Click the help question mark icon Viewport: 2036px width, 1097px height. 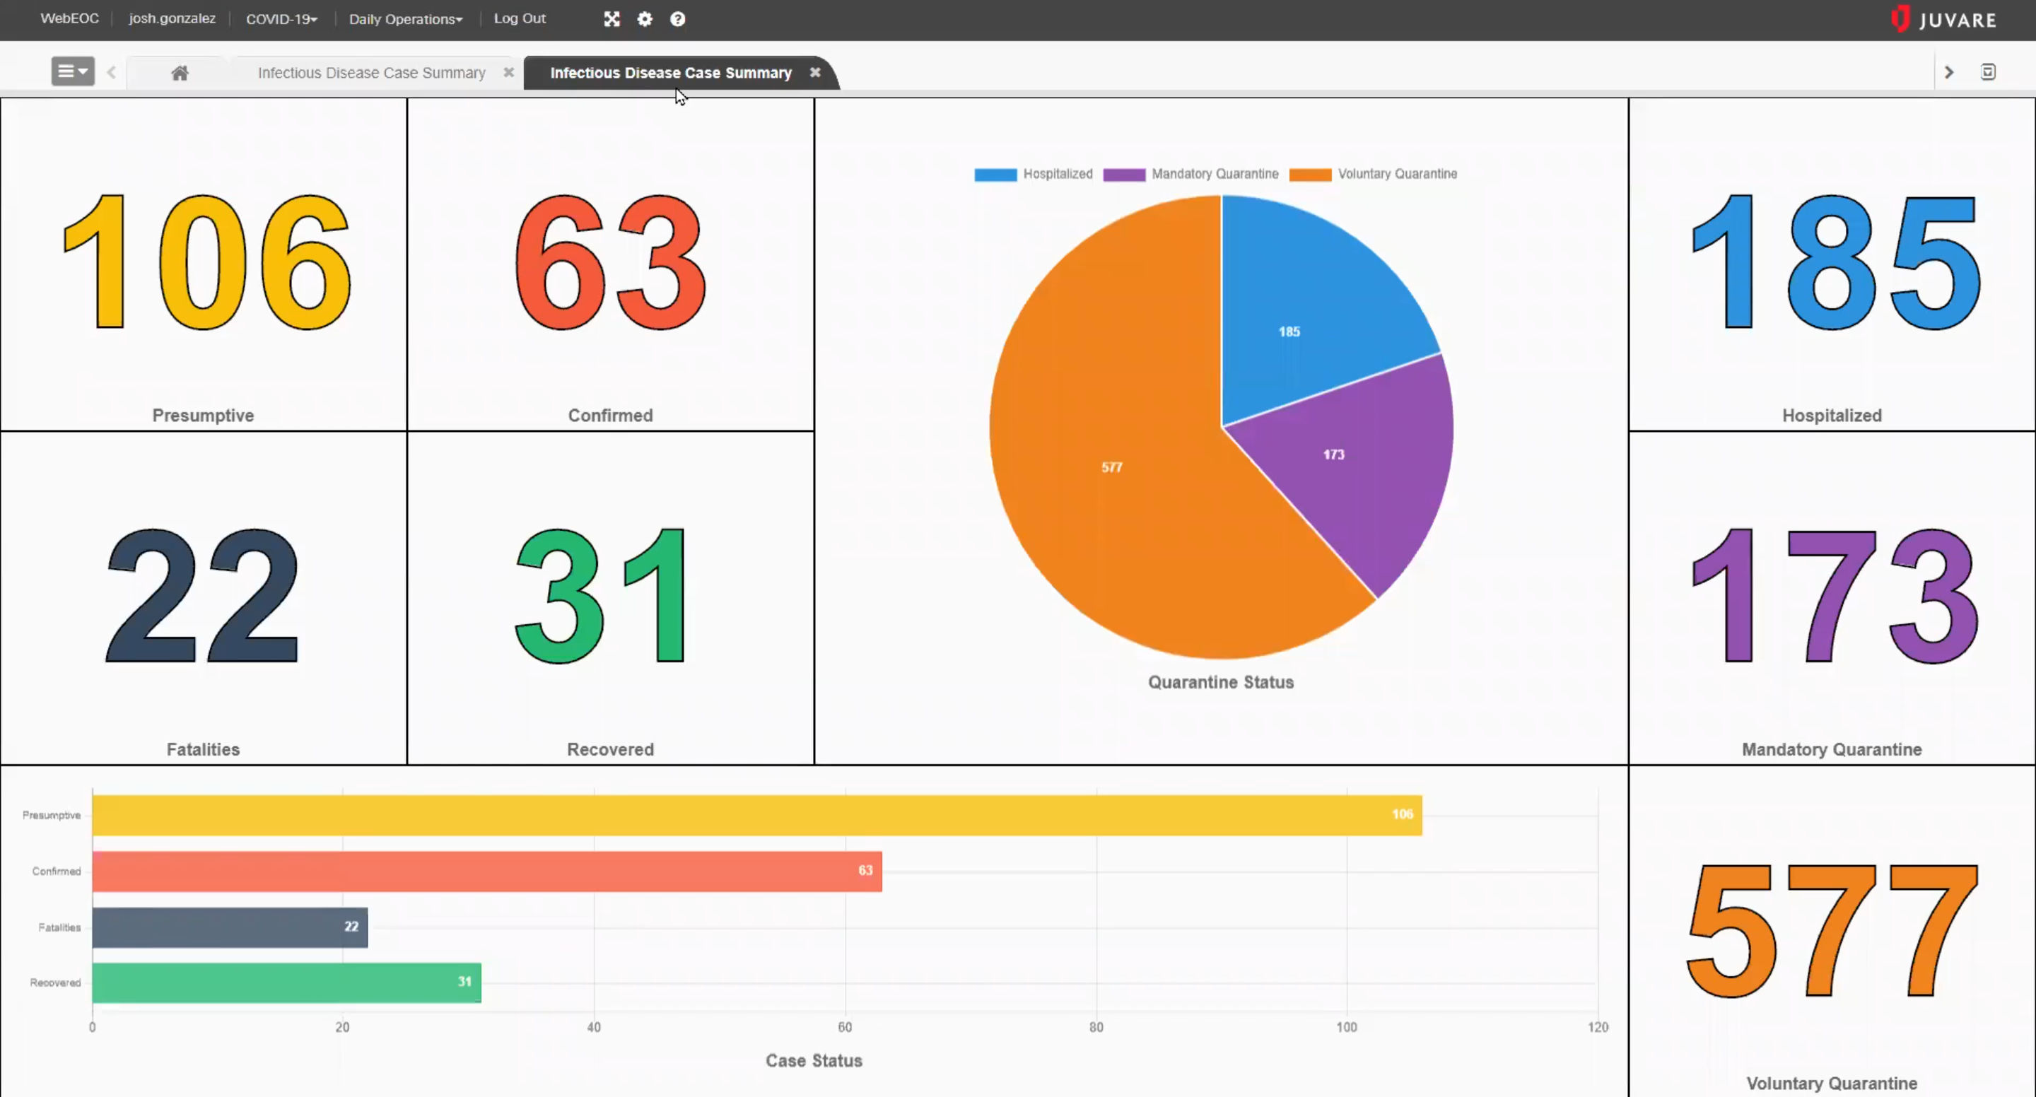coord(677,19)
